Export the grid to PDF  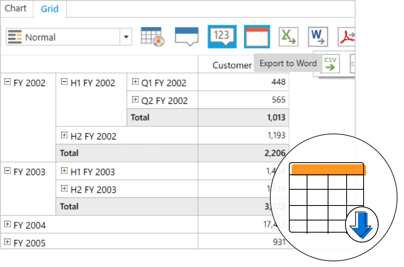coord(347,37)
